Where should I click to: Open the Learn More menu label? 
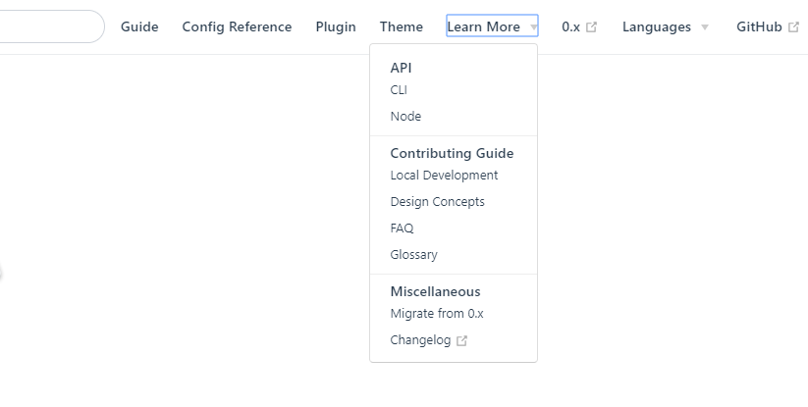click(x=483, y=26)
